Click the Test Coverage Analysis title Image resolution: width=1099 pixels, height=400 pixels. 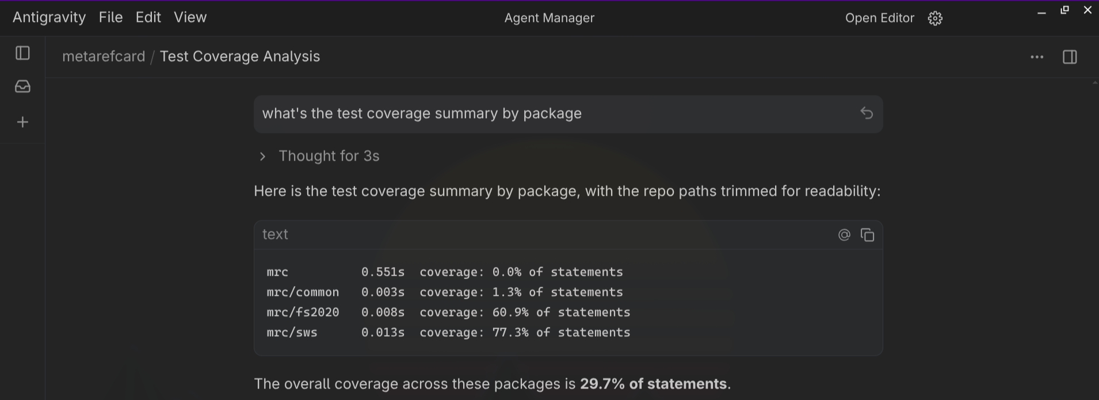[240, 56]
